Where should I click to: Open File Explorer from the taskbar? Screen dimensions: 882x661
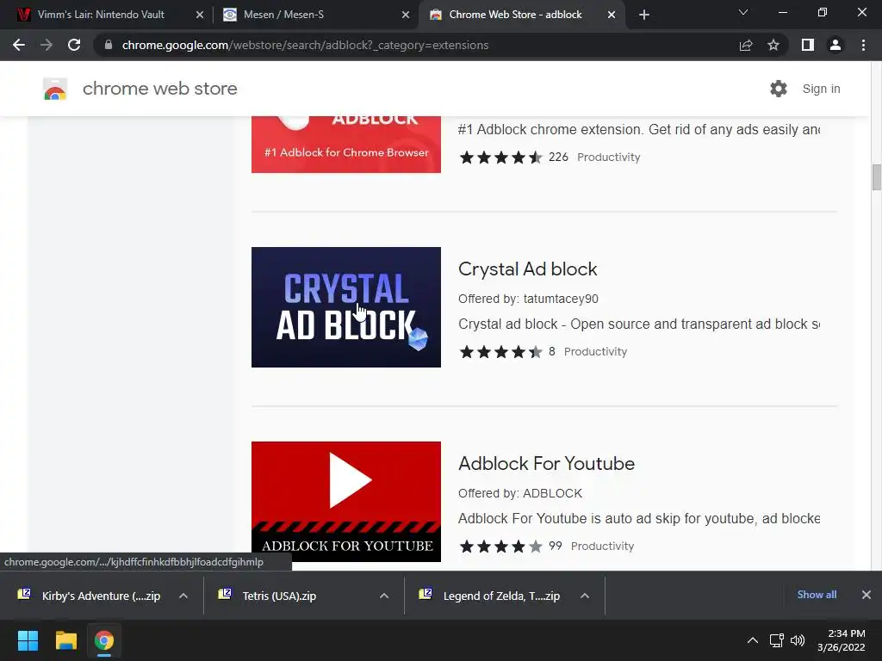point(65,640)
